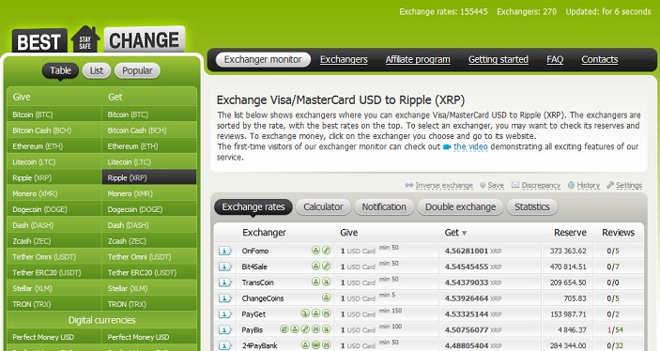Open info icon for ChangeCoins exchanger
This screenshot has width=660, height=351.
coord(225,298)
